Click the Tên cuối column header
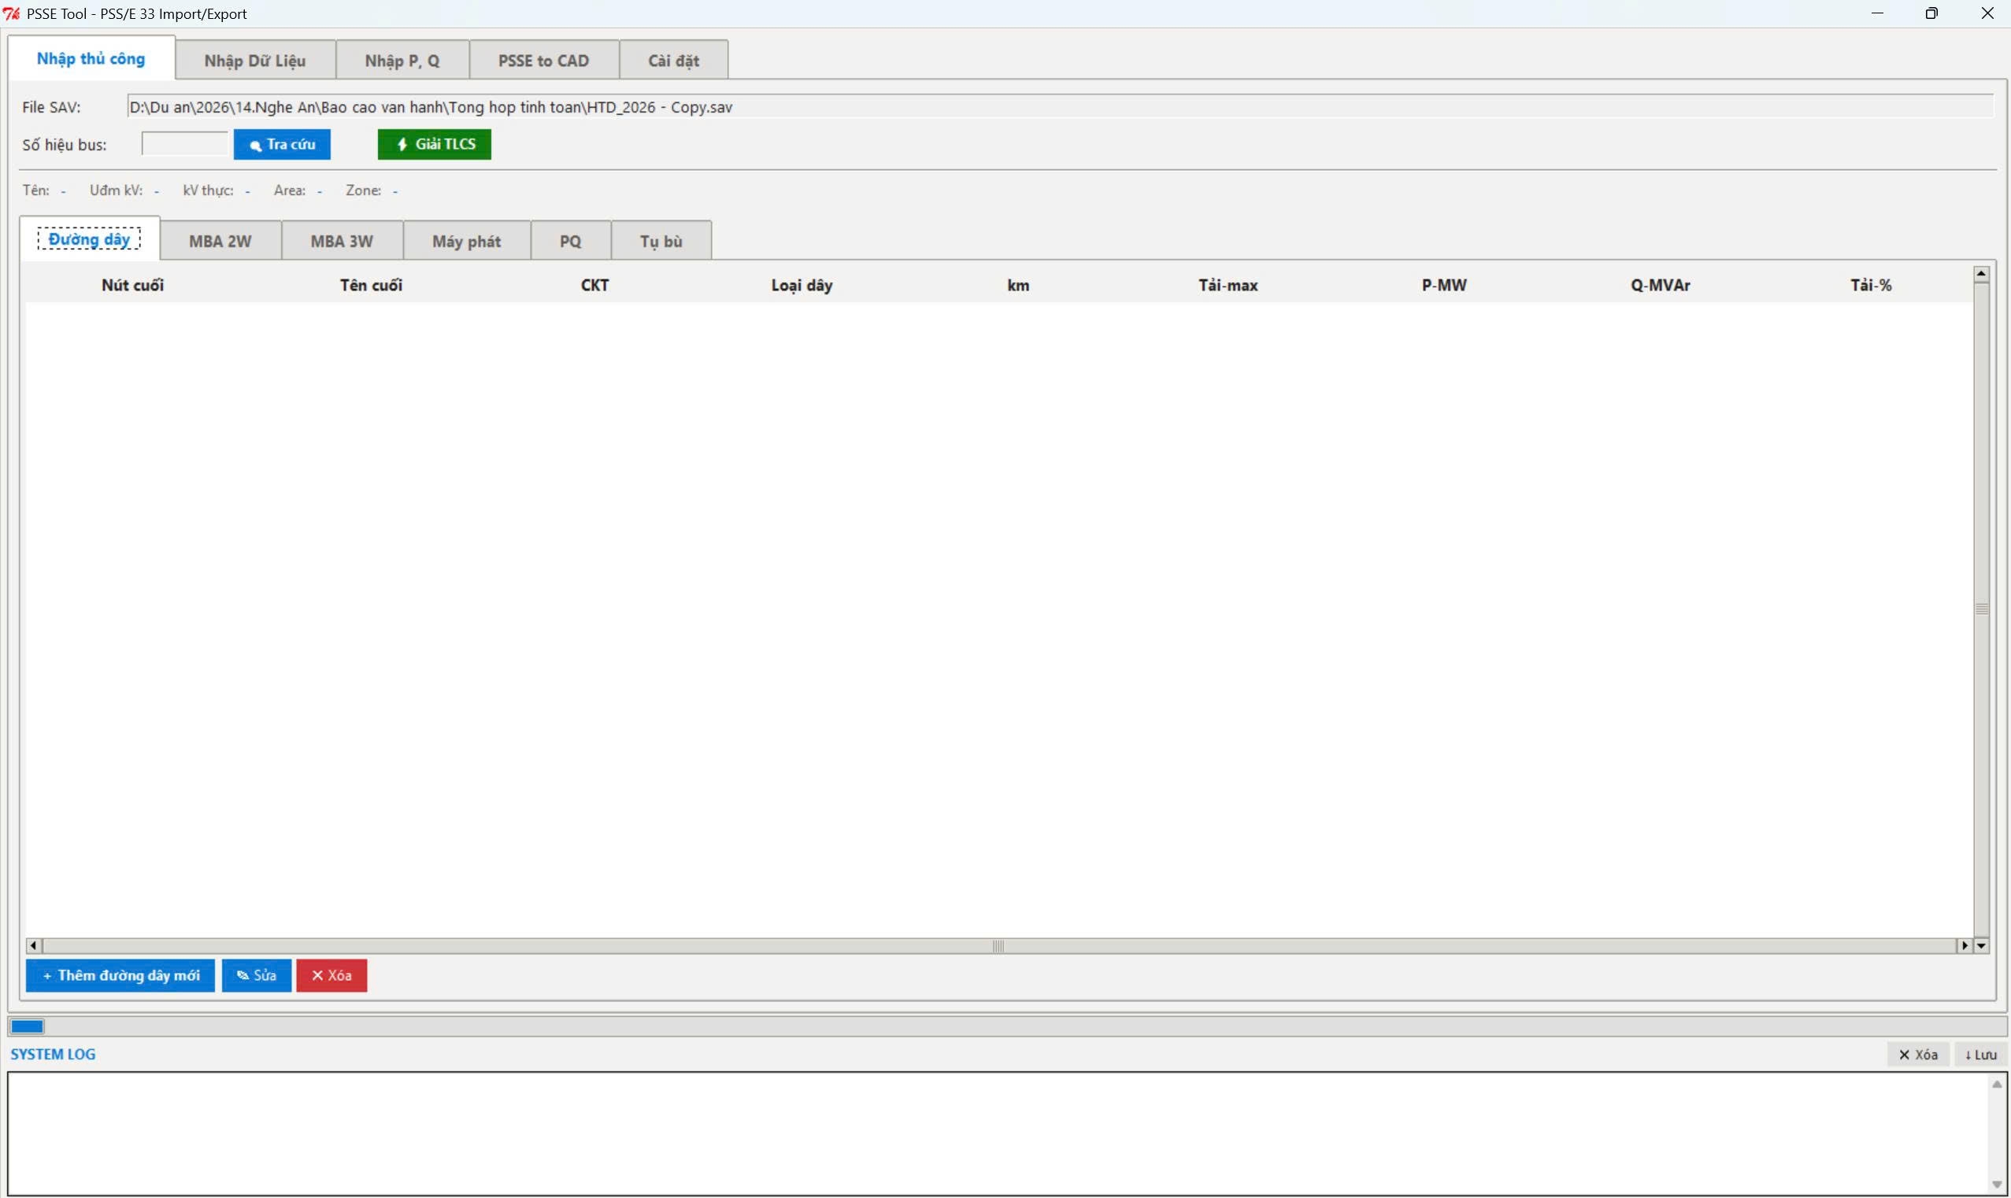 371,285
